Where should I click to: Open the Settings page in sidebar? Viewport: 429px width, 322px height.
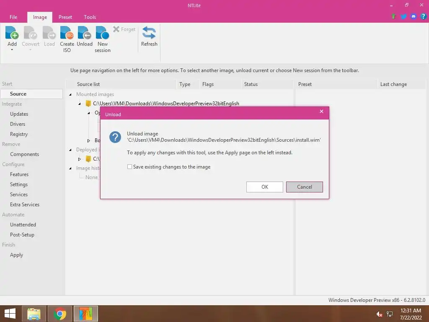click(x=18, y=184)
